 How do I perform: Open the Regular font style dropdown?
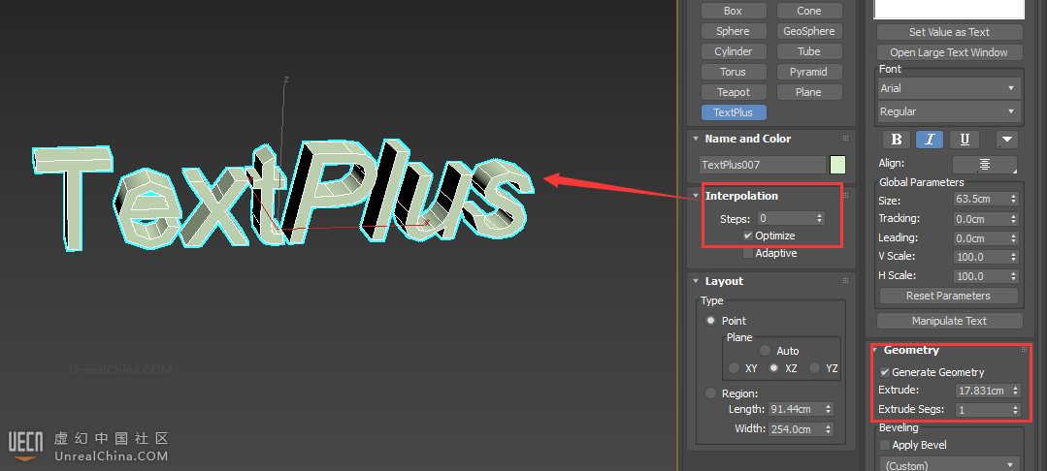point(949,111)
